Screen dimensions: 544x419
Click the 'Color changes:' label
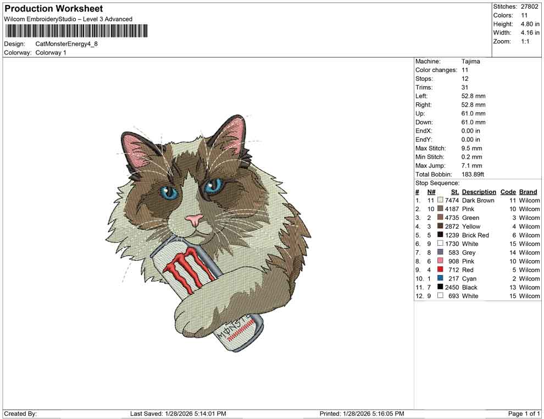coord(436,70)
